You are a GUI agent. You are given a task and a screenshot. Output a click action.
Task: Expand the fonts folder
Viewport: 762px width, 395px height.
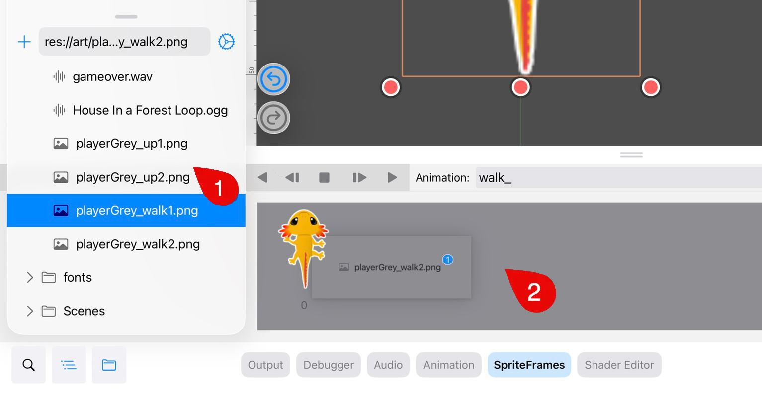point(30,277)
